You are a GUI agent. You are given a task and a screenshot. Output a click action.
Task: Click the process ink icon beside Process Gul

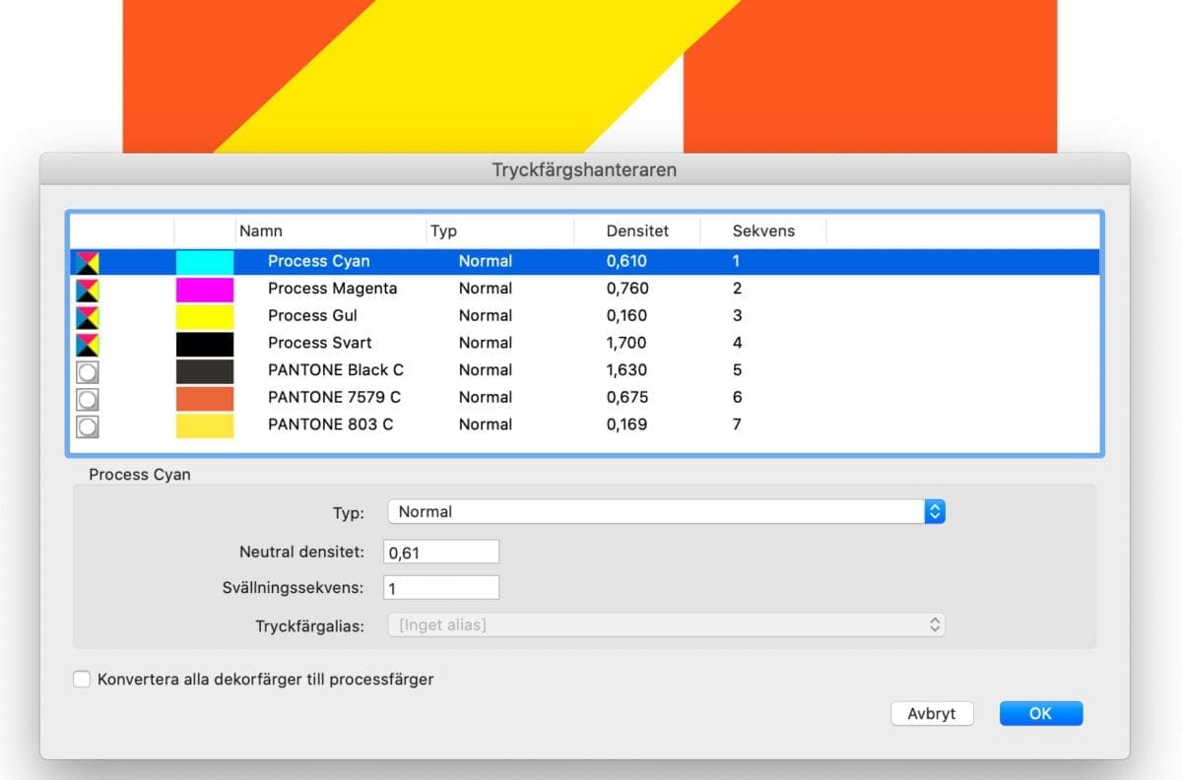coord(88,317)
